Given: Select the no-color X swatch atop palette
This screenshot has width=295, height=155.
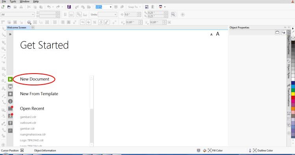Looking at the screenshot, I should [293, 39].
